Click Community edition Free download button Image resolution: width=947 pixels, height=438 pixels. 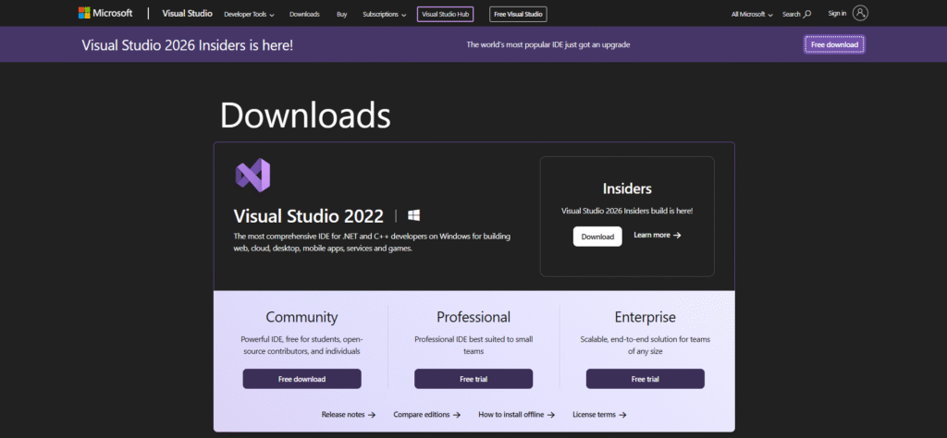click(x=301, y=379)
